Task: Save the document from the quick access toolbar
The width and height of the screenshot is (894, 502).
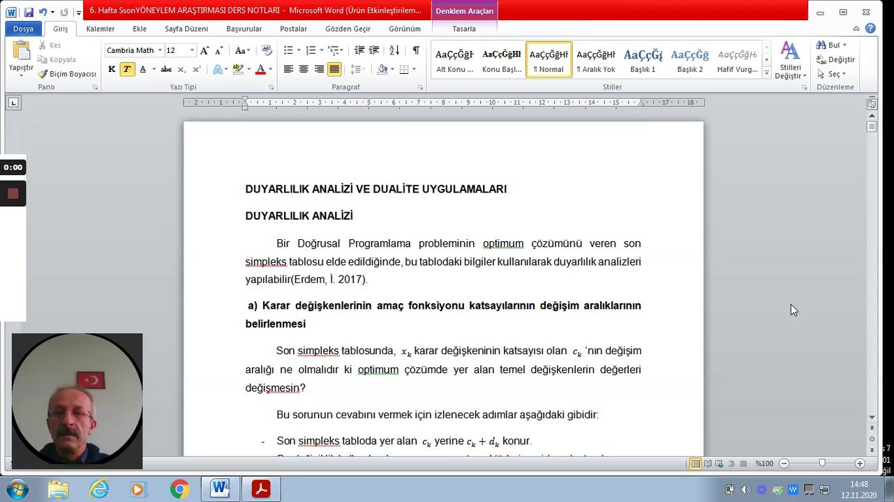Action: (29, 12)
